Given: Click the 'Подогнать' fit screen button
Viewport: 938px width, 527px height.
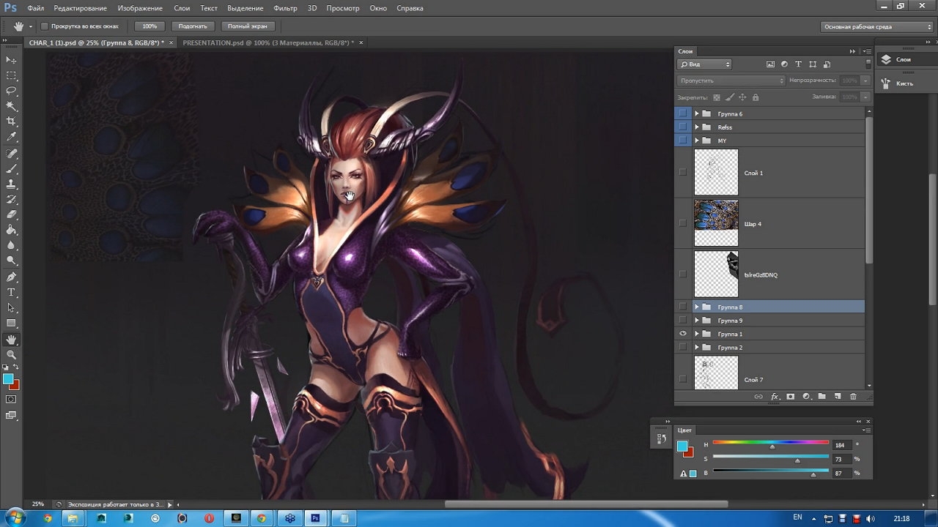Looking at the screenshot, I should pos(193,26).
